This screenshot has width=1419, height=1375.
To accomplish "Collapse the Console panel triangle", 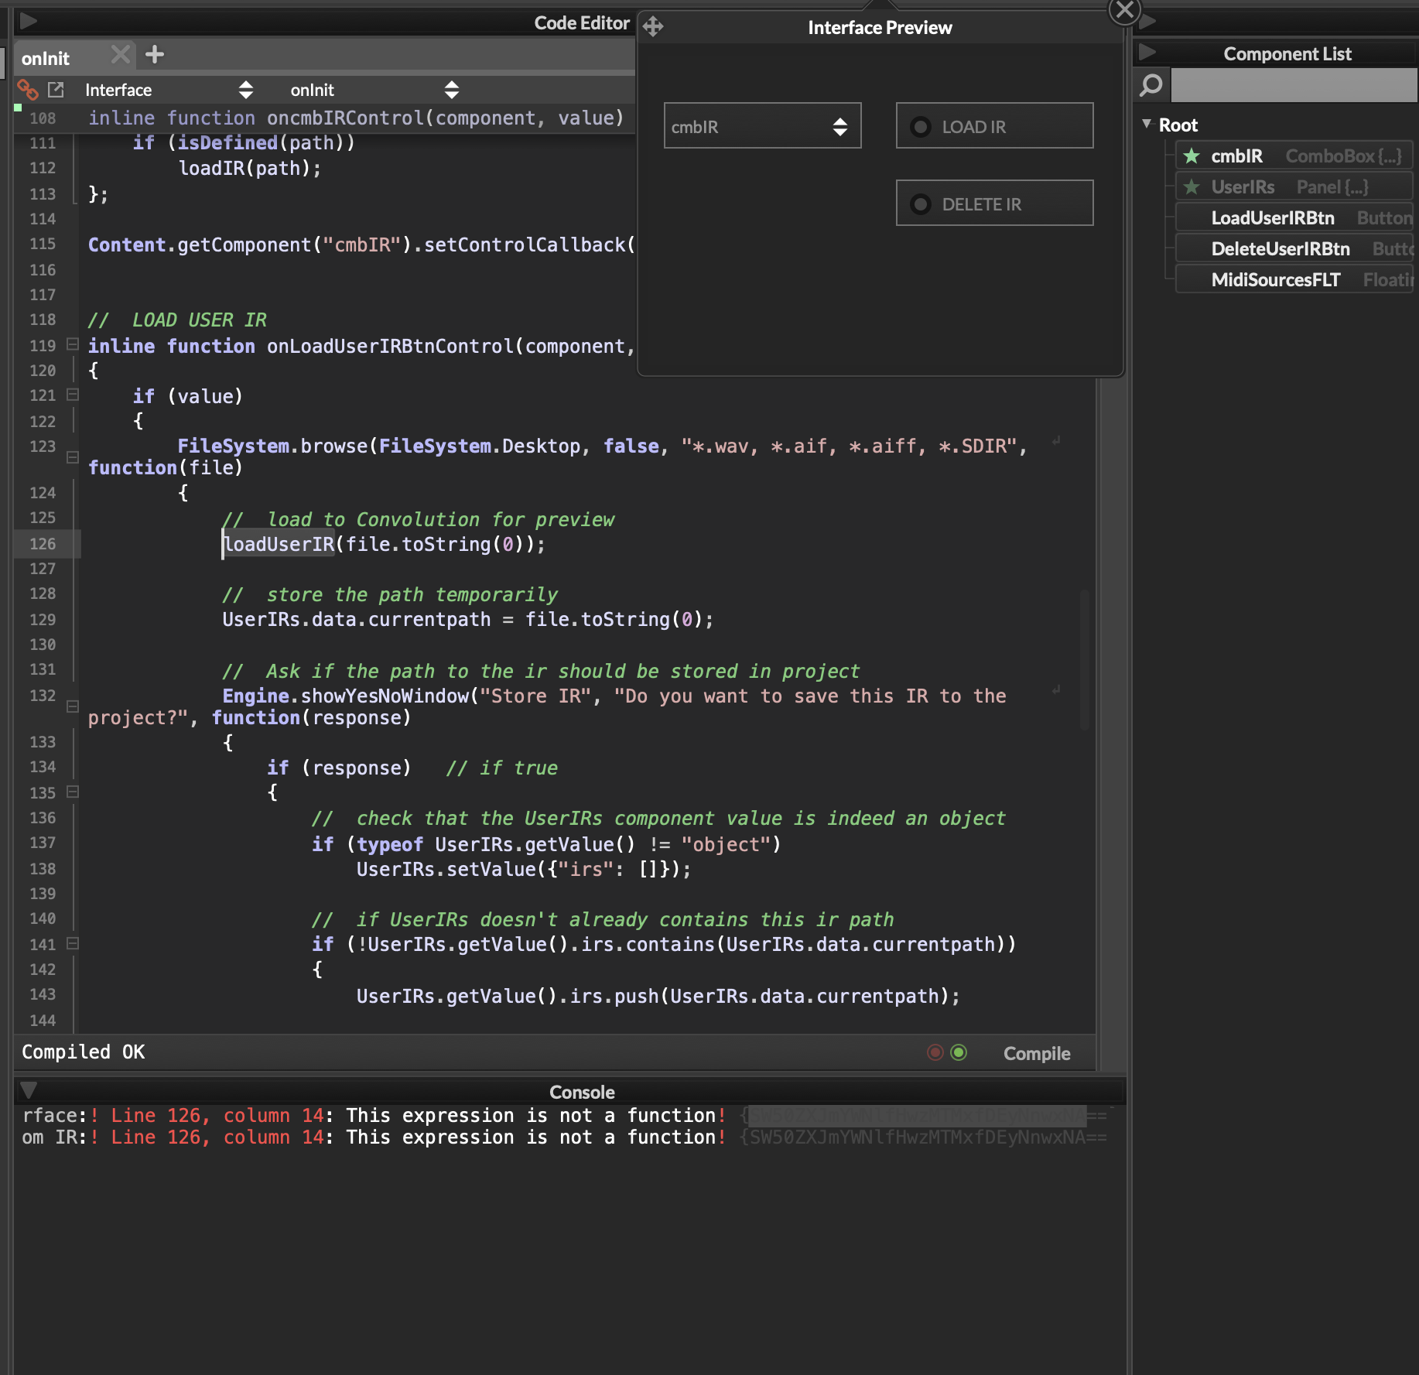I will (29, 1090).
